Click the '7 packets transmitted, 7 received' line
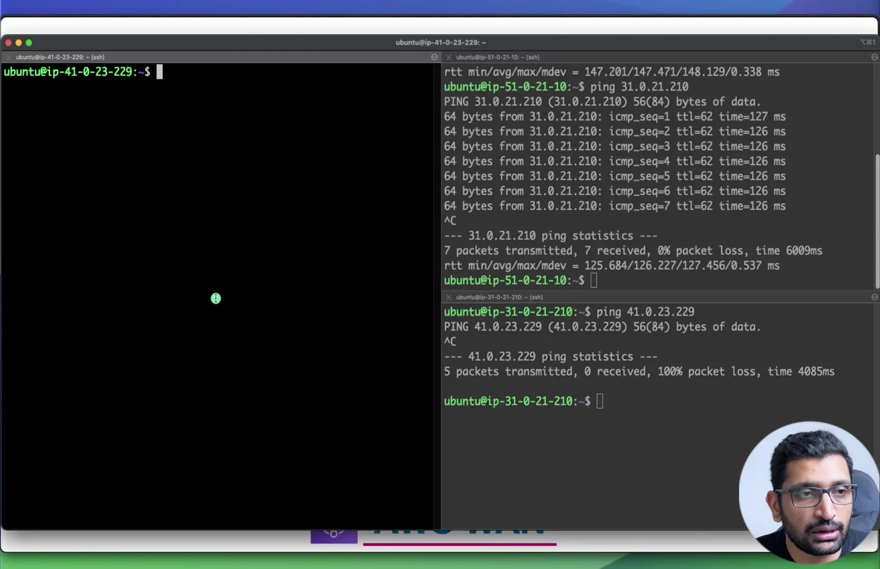This screenshot has width=880, height=569. (633, 251)
